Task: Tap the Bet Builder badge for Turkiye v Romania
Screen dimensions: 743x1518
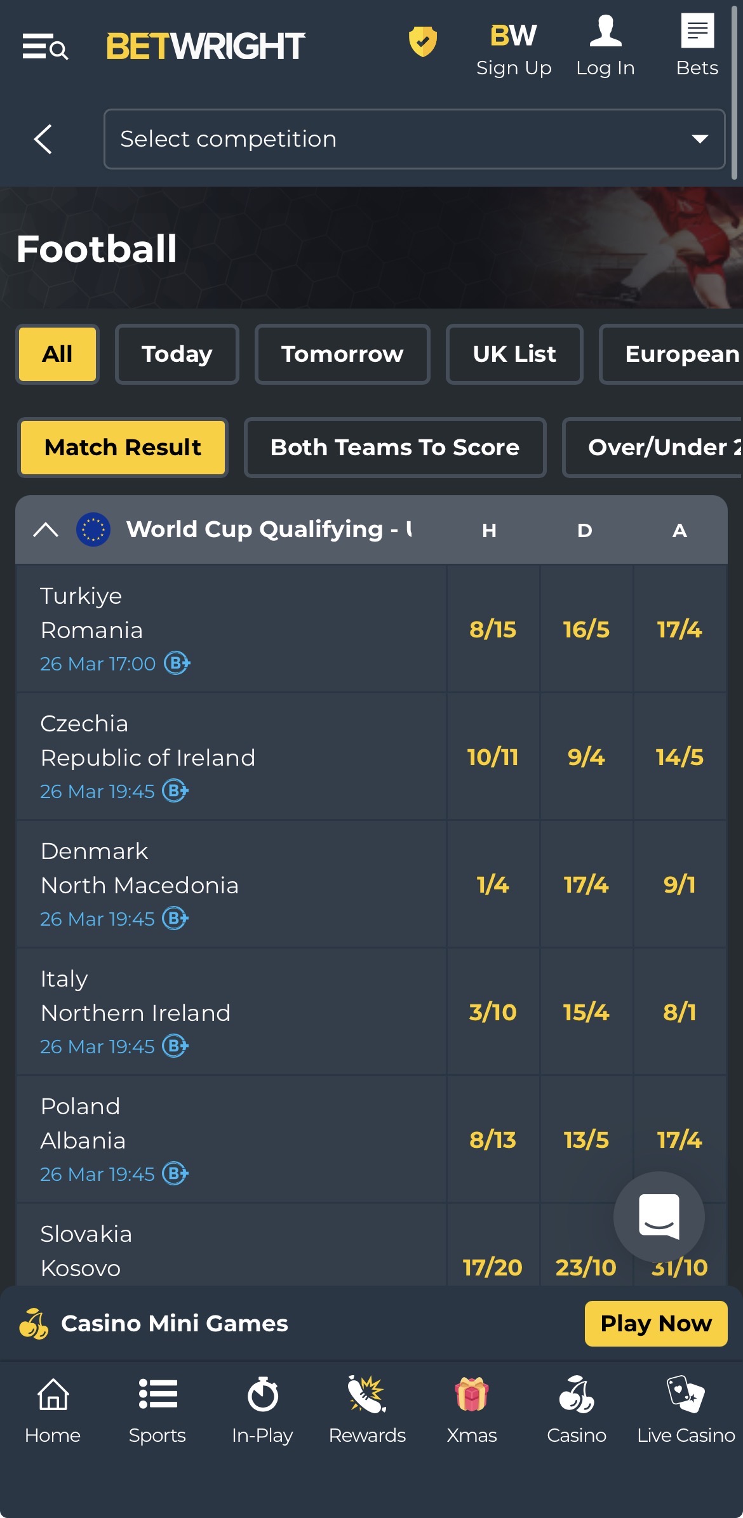Action: click(177, 663)
